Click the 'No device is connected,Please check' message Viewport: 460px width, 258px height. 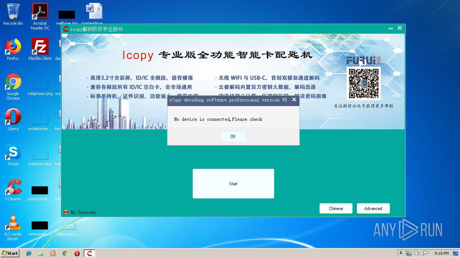pos(218,119)
